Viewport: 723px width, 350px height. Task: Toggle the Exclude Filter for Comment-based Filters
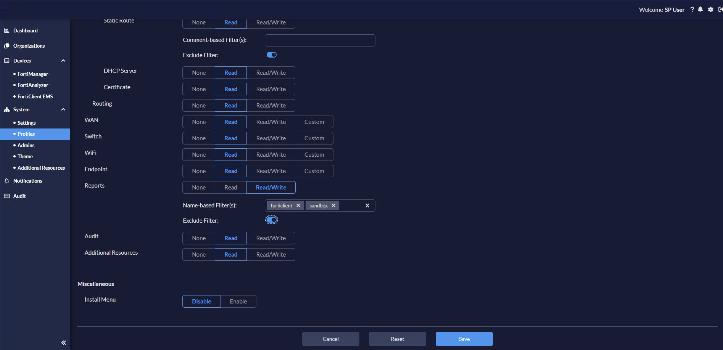(271, 55)
